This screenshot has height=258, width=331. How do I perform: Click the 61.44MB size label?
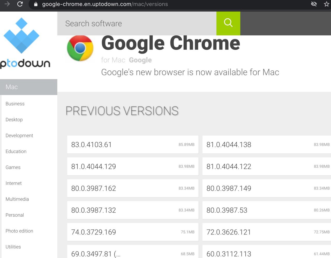pos(322,254)
